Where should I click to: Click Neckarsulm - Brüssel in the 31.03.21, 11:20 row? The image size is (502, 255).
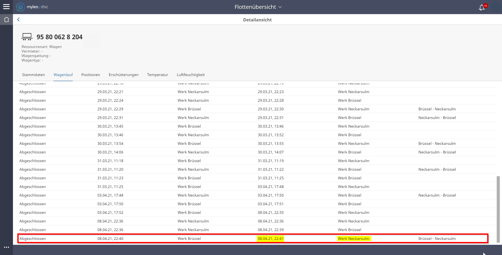pyautogui.click(x=437, y=169)
